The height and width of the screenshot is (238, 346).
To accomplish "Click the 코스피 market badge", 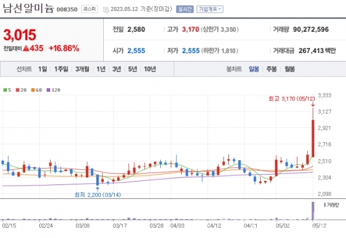I will click(x=89, y=10).
